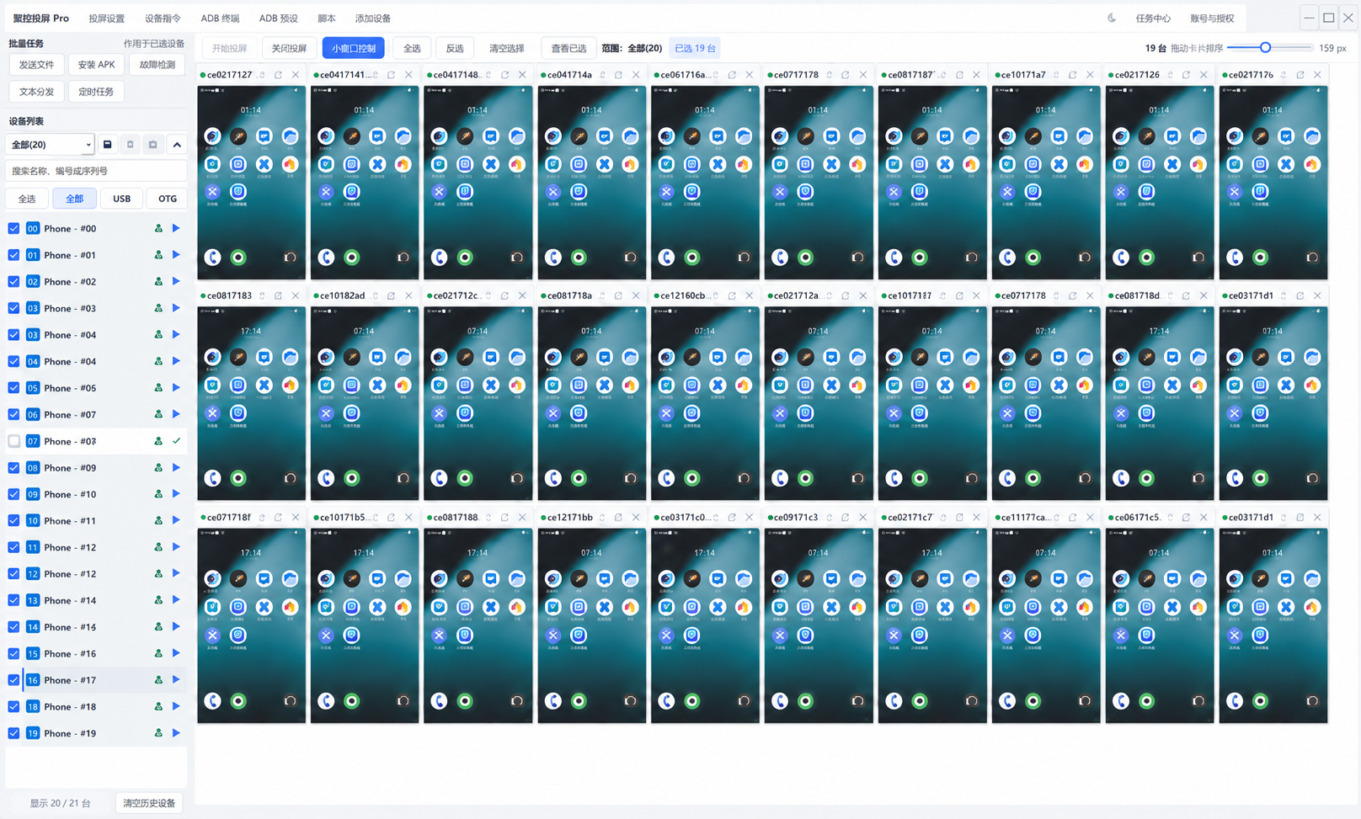This screenshot has height=819, width=1361.
Task: Click the 发送文件 button
Action: tap(36, 65)
